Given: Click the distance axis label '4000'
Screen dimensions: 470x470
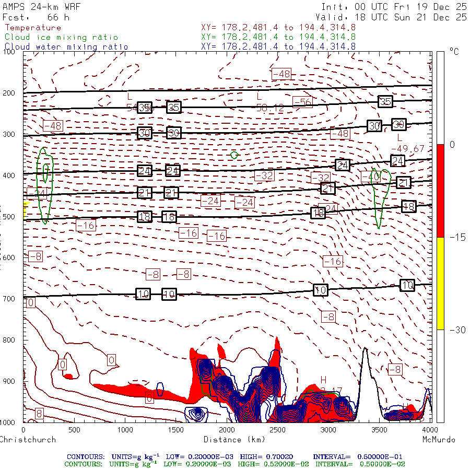Looking at the screenshot, I should coord(430,430).
